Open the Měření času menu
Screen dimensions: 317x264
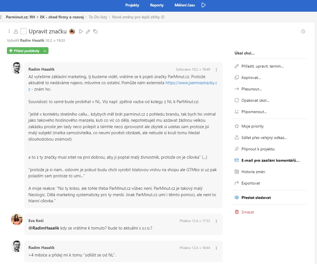[185, 5]
